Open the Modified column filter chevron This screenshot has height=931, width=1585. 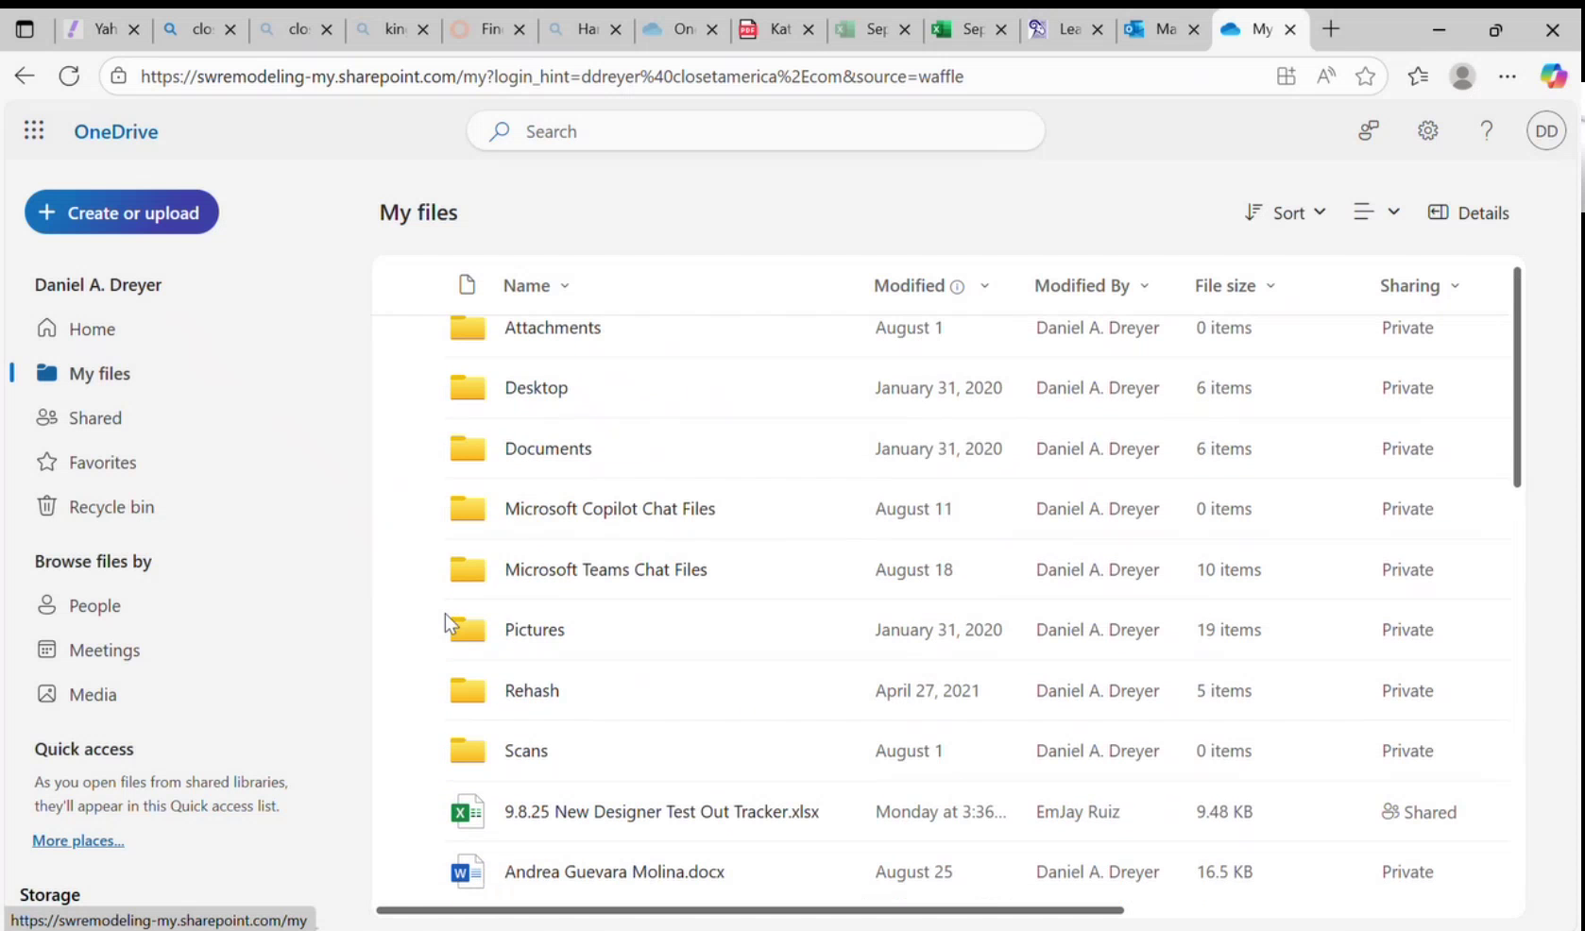click(x=985, y=285)
